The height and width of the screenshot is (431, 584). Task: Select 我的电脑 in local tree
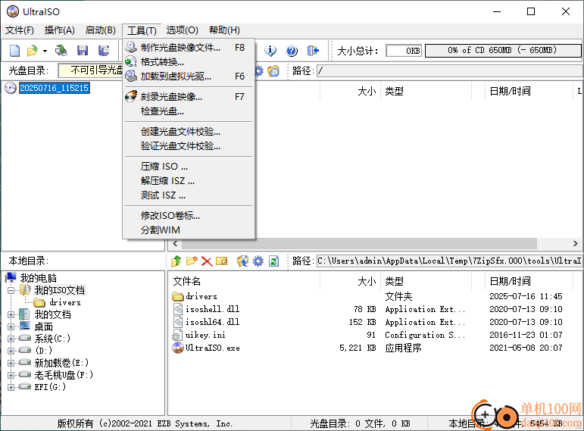(x=38, y=278)
